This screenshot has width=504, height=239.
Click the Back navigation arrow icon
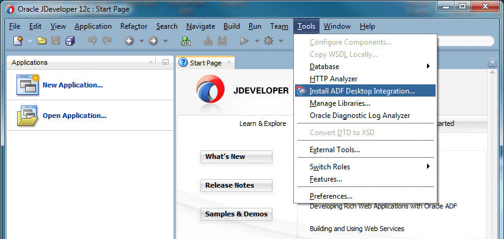click(130, 41)
